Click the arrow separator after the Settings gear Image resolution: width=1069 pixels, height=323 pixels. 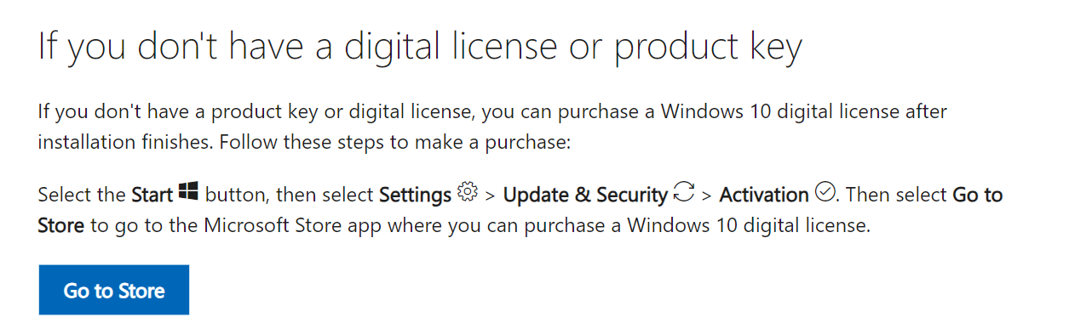[x=490, y=195]
